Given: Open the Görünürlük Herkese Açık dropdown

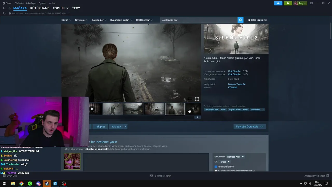Looking at the screenshot, I should (x=236, y=157).
